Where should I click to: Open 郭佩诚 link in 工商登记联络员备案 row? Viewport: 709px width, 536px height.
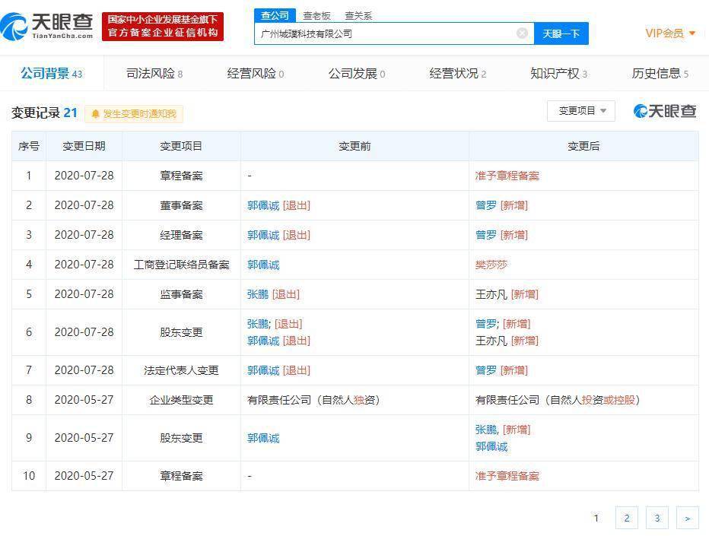pos(263,265)
